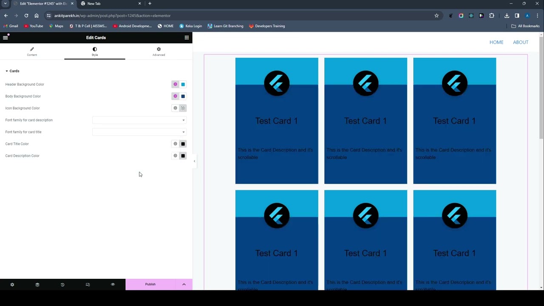
Task: Open Font family for card description dropdown
Action: (139, 120)
